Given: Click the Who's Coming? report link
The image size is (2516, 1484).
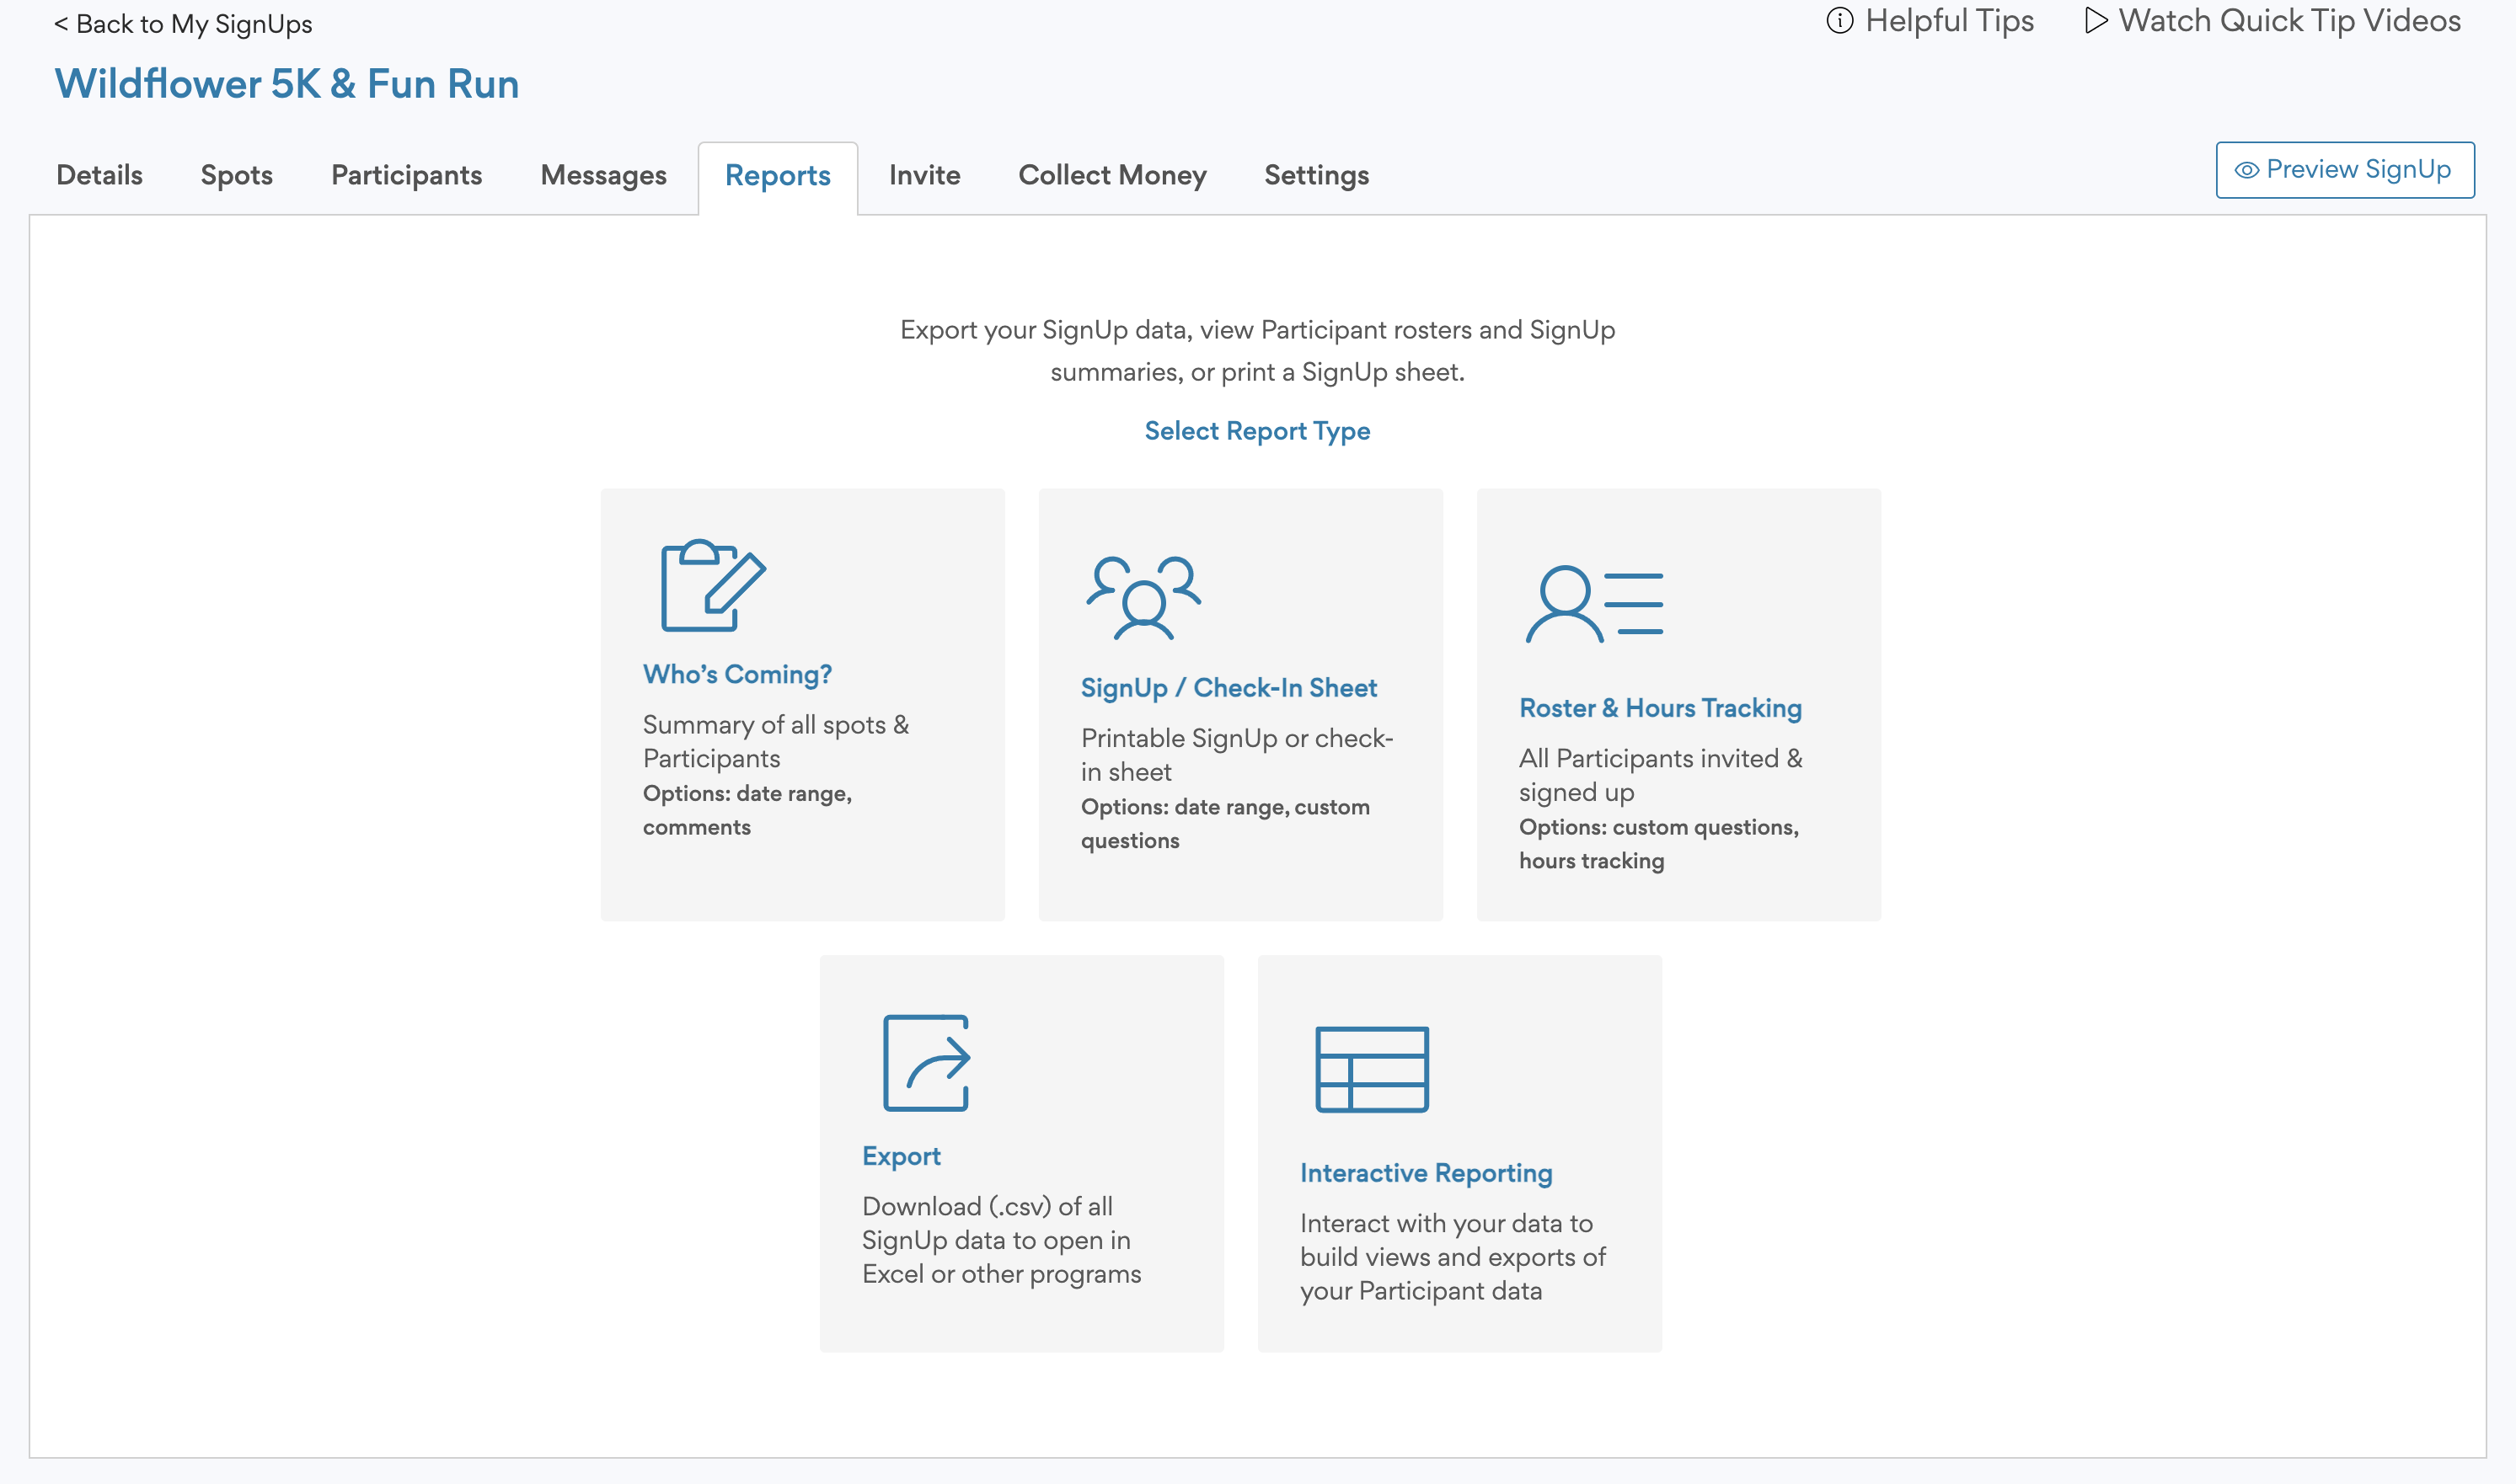Looking at the screenshot, I should (x=736, y=673).
